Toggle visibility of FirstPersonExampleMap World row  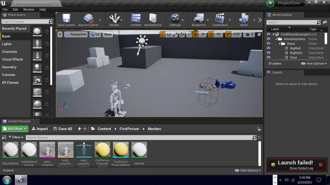268,34
